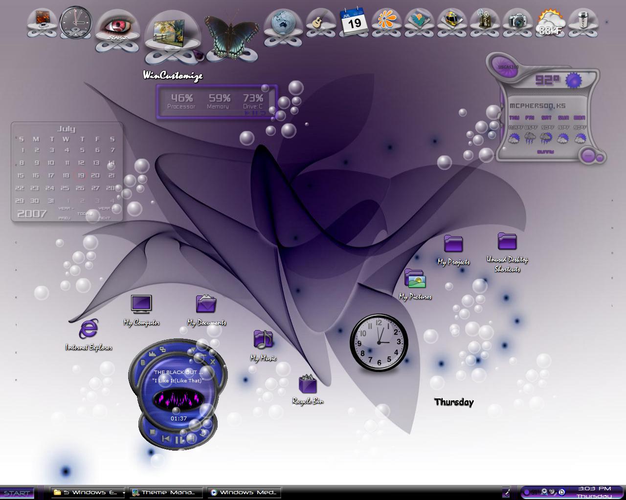Open the Internet Explorer desktop icon

pos(89,334)
